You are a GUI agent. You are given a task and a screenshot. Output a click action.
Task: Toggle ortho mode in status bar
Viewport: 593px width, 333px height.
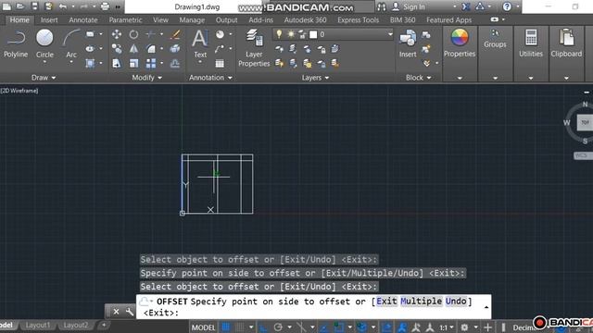tap(263, 327)
